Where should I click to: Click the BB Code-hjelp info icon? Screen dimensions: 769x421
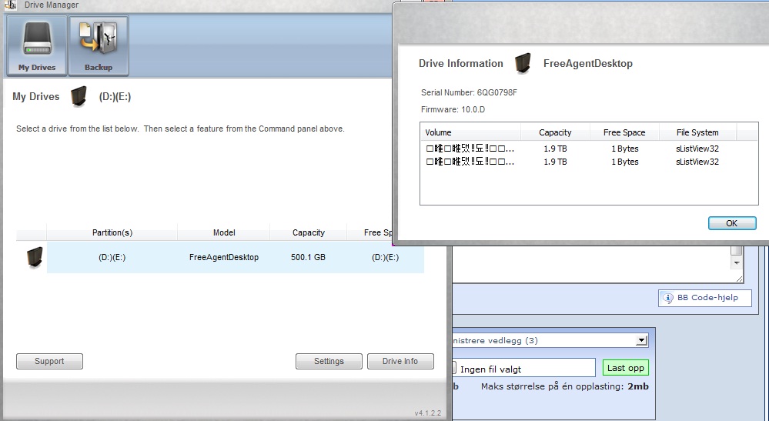[x=667, y=298]
